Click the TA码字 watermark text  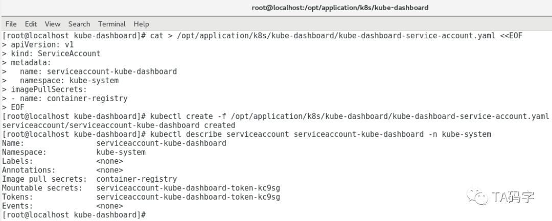513,196
